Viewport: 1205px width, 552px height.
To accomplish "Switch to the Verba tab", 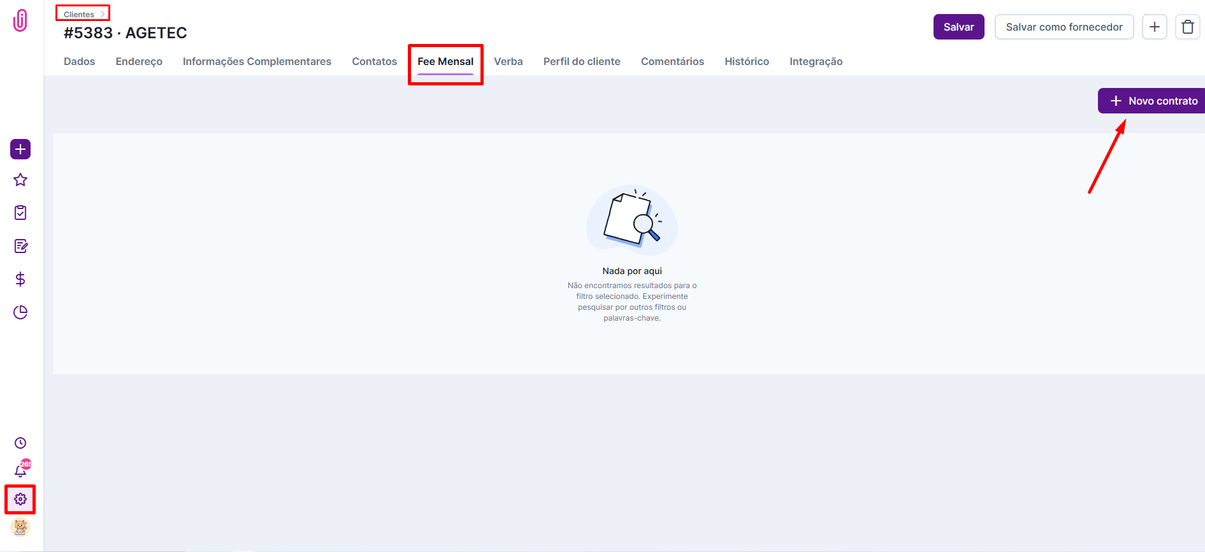I will tap(508, 61).
